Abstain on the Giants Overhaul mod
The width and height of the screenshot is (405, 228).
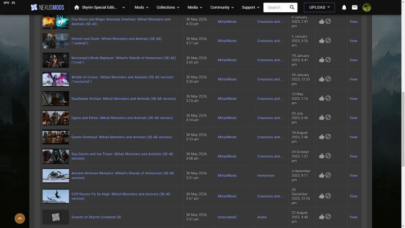coord(328,136)
